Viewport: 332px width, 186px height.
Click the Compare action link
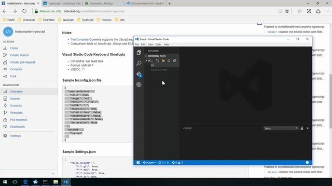click(x=16, y=69)
